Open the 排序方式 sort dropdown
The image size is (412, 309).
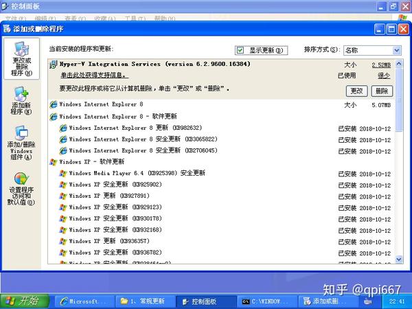pos(396,50)
